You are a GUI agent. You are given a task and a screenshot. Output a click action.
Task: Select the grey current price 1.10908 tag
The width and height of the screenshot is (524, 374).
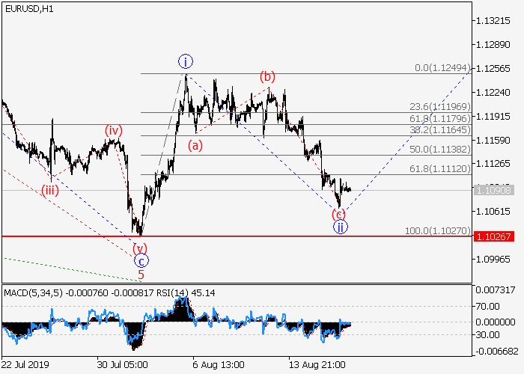[x=493, y=190]
